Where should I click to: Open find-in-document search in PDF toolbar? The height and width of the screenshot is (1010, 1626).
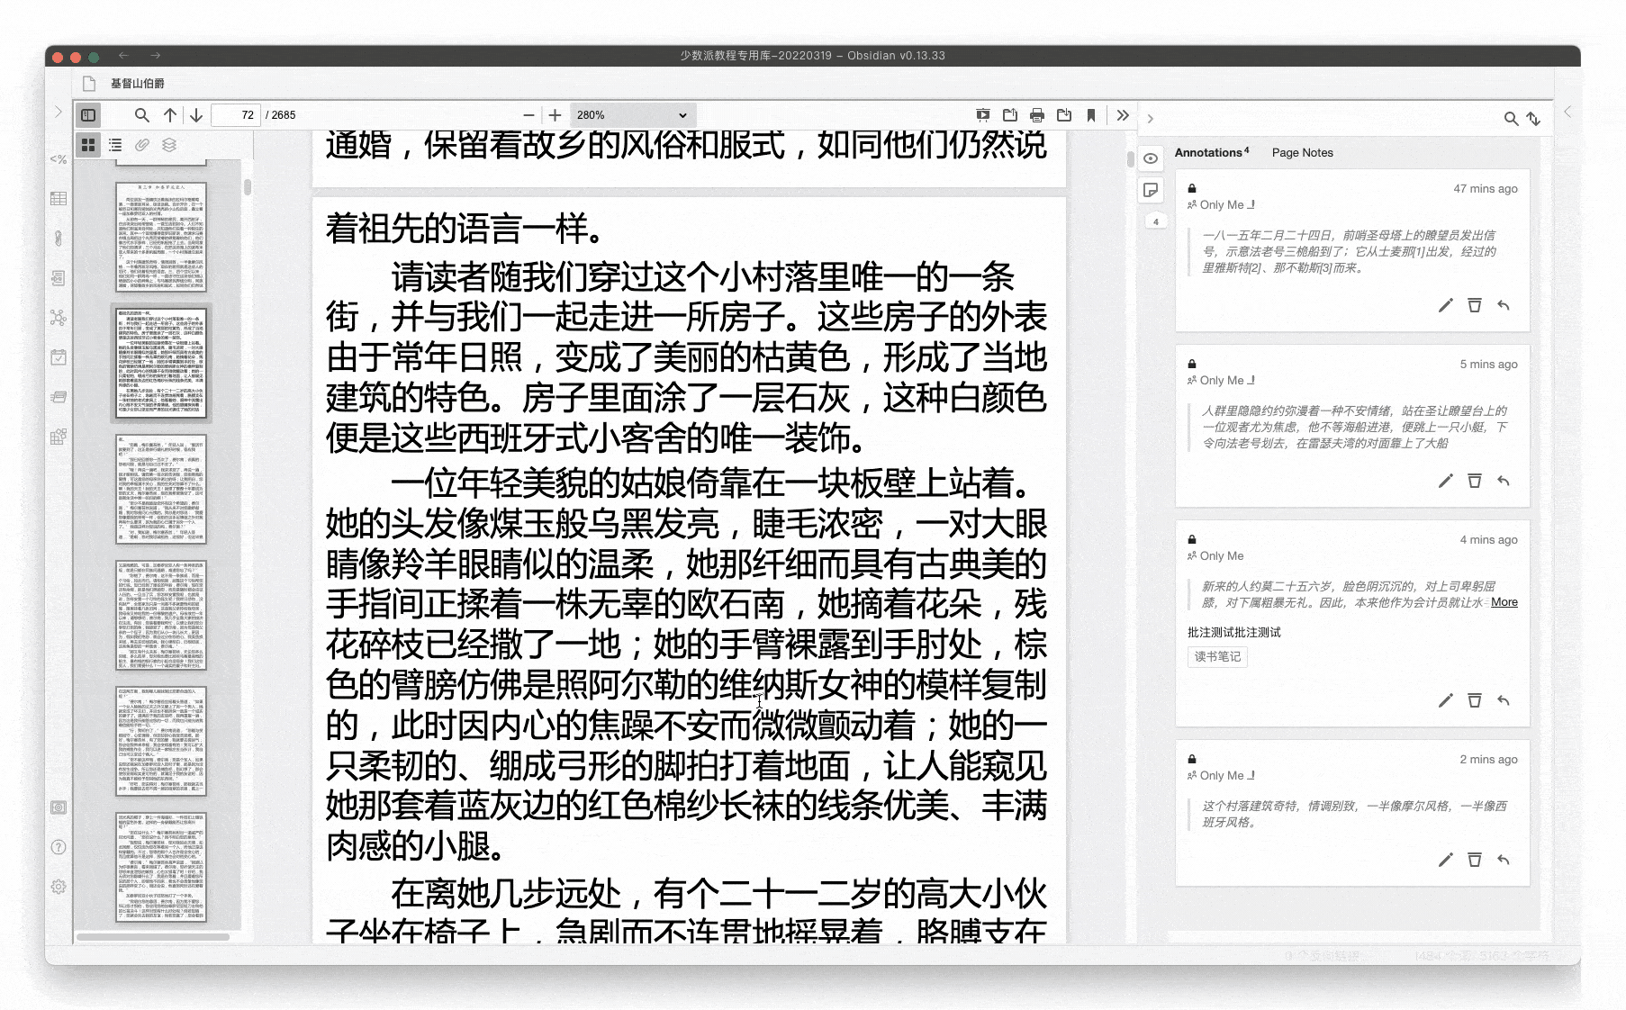pyautogui.click(x=141, y=115)
